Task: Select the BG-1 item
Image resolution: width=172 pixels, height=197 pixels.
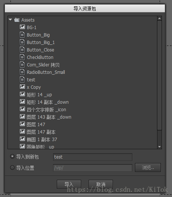Action: pyautogui.click(x=32, y=28)
